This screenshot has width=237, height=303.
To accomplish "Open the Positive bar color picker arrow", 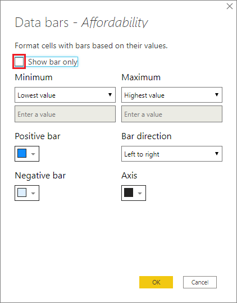I will tap(33, 154).
